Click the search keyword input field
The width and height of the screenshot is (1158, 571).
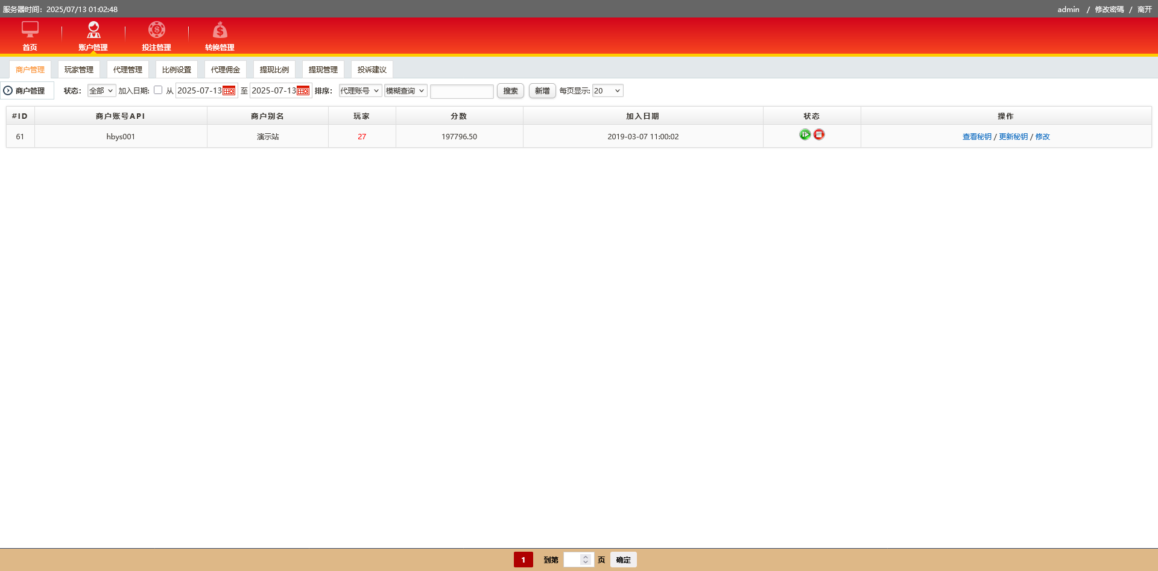click(x=462, y=91)
